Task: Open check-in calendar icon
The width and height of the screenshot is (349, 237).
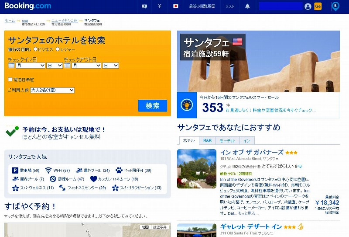Action: pos(11,66)
